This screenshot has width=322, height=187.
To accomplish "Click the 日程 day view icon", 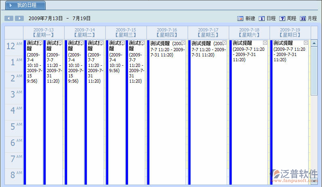I will coord(261,19).
